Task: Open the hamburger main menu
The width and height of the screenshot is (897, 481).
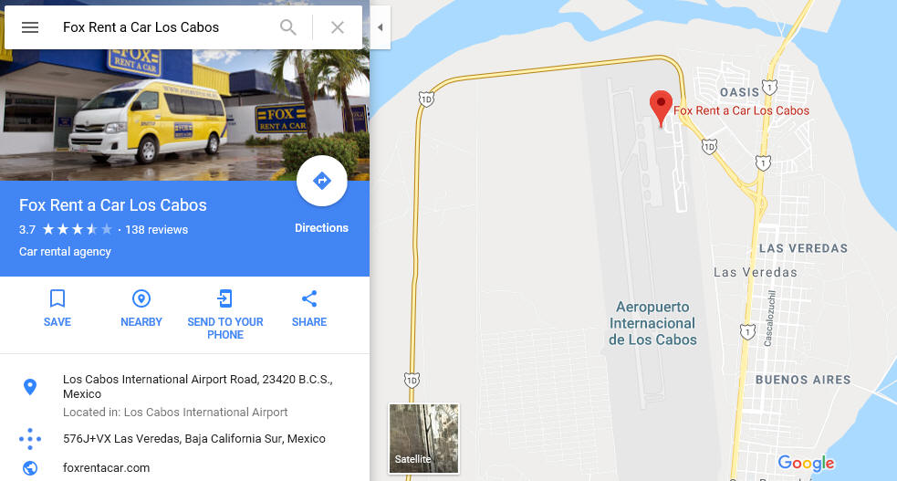Action: [30, 27]
